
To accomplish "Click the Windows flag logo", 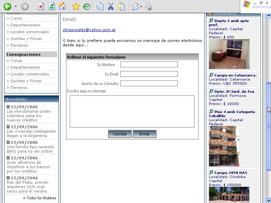I will pyautogui.click(x=247, y=4).
